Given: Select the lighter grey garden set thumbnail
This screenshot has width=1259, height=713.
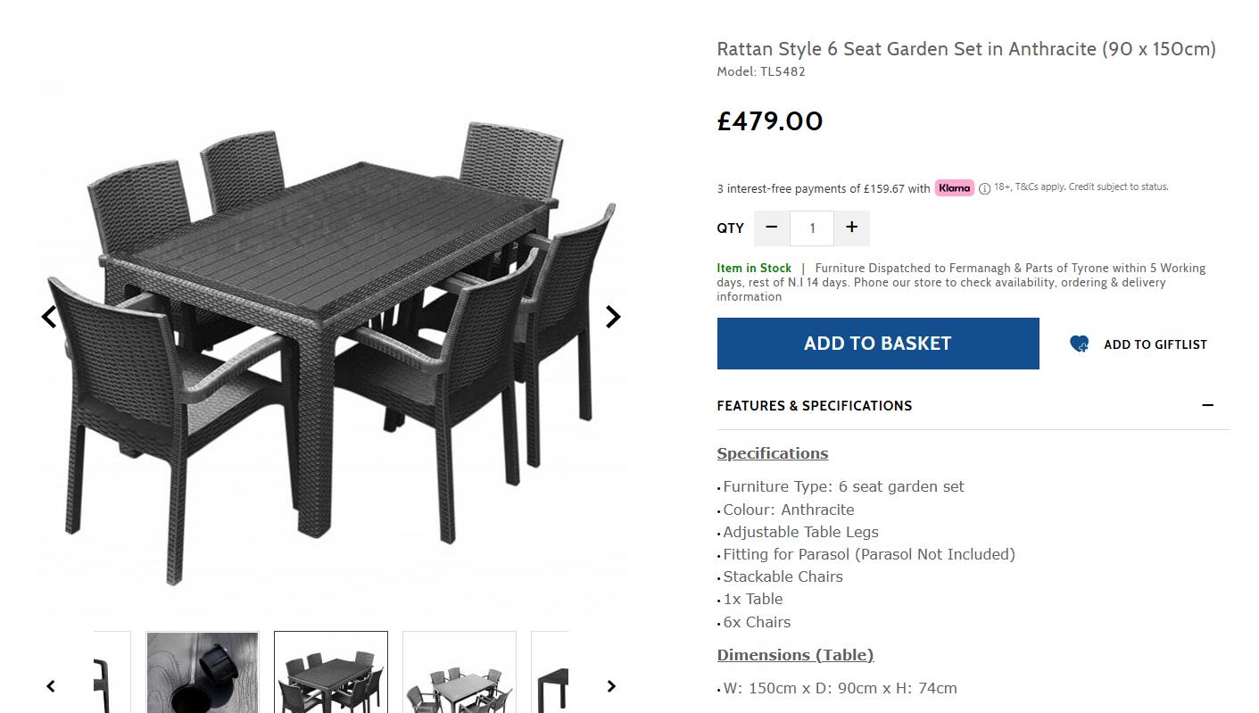Looking at the screenshot, I should 460,672.
